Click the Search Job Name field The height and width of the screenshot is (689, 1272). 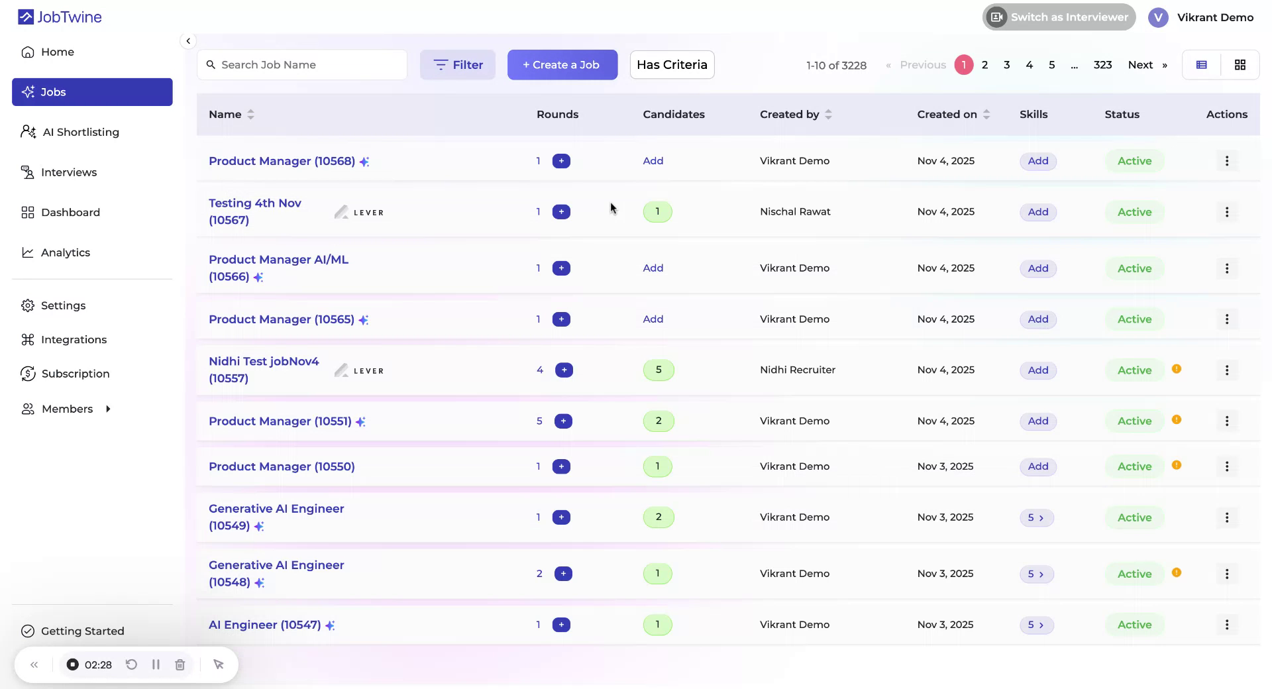click(x=302, y=64)
